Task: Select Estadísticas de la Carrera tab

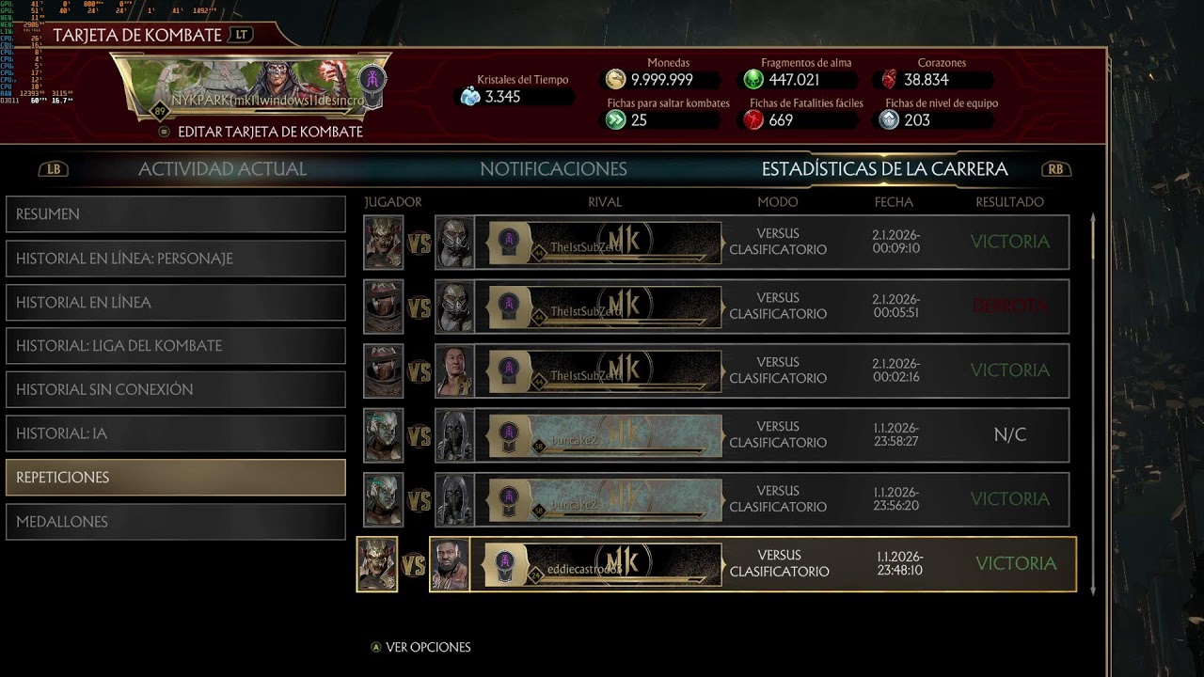Action: pyautogui.click(x=885, y=169)
